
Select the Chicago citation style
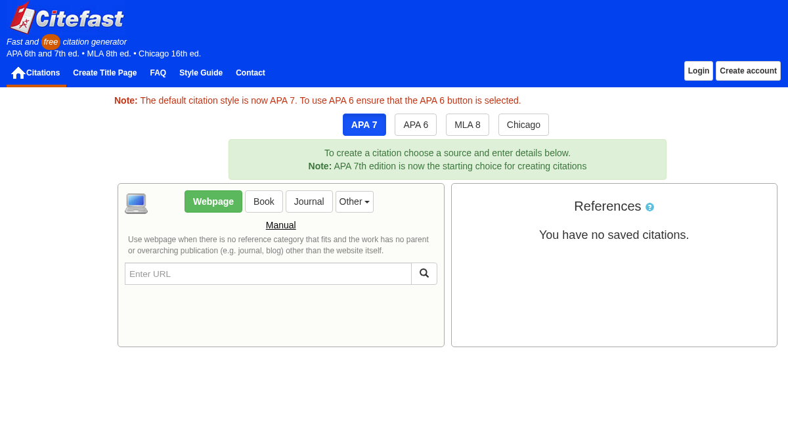click(523, 125)
